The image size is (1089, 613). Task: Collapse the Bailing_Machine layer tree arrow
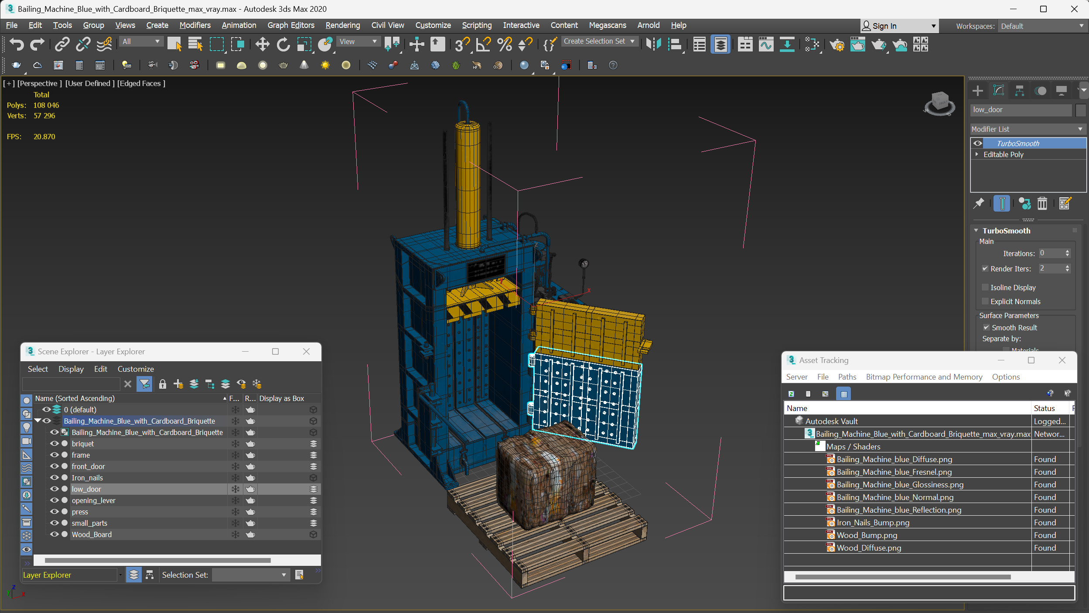pos(38,421)
